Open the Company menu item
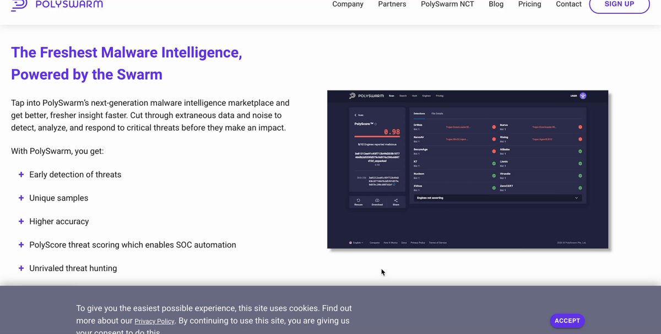The width and height of the screenshot is (661, 334). (x=348, y=4)
